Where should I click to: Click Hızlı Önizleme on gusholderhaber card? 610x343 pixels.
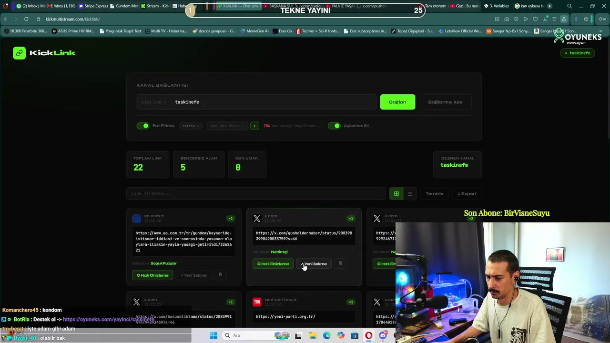[273, 264]
